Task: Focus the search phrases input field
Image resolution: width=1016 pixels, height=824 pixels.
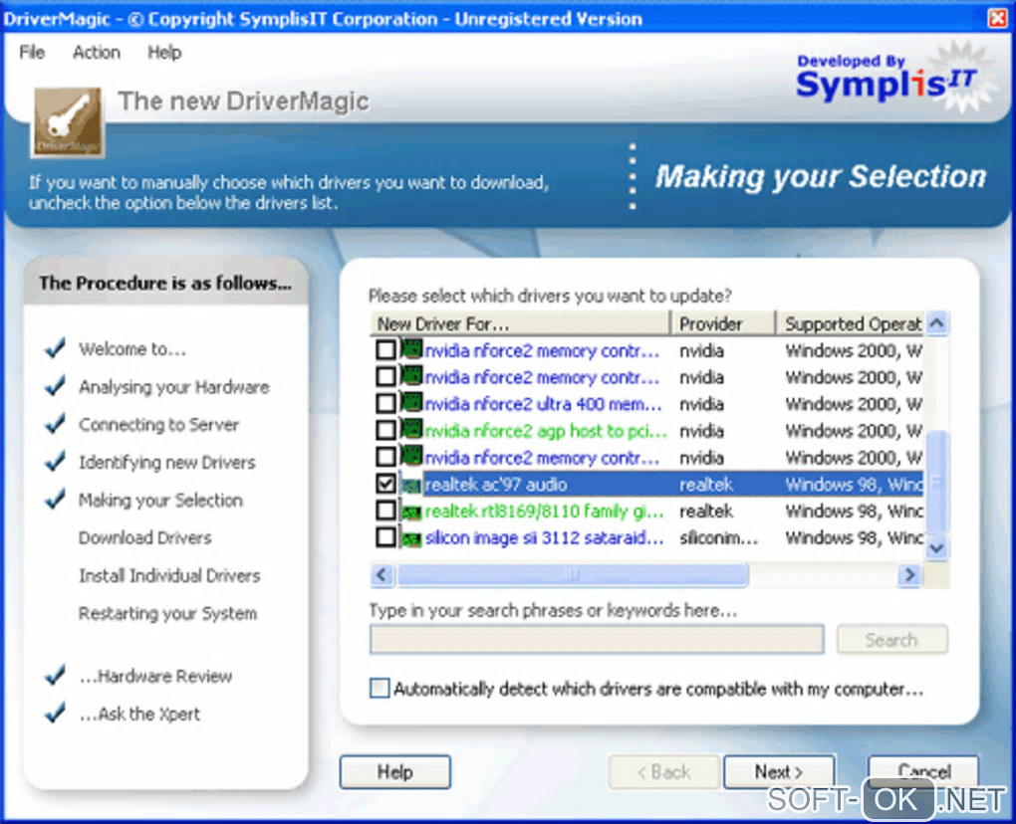Action: 597,640
